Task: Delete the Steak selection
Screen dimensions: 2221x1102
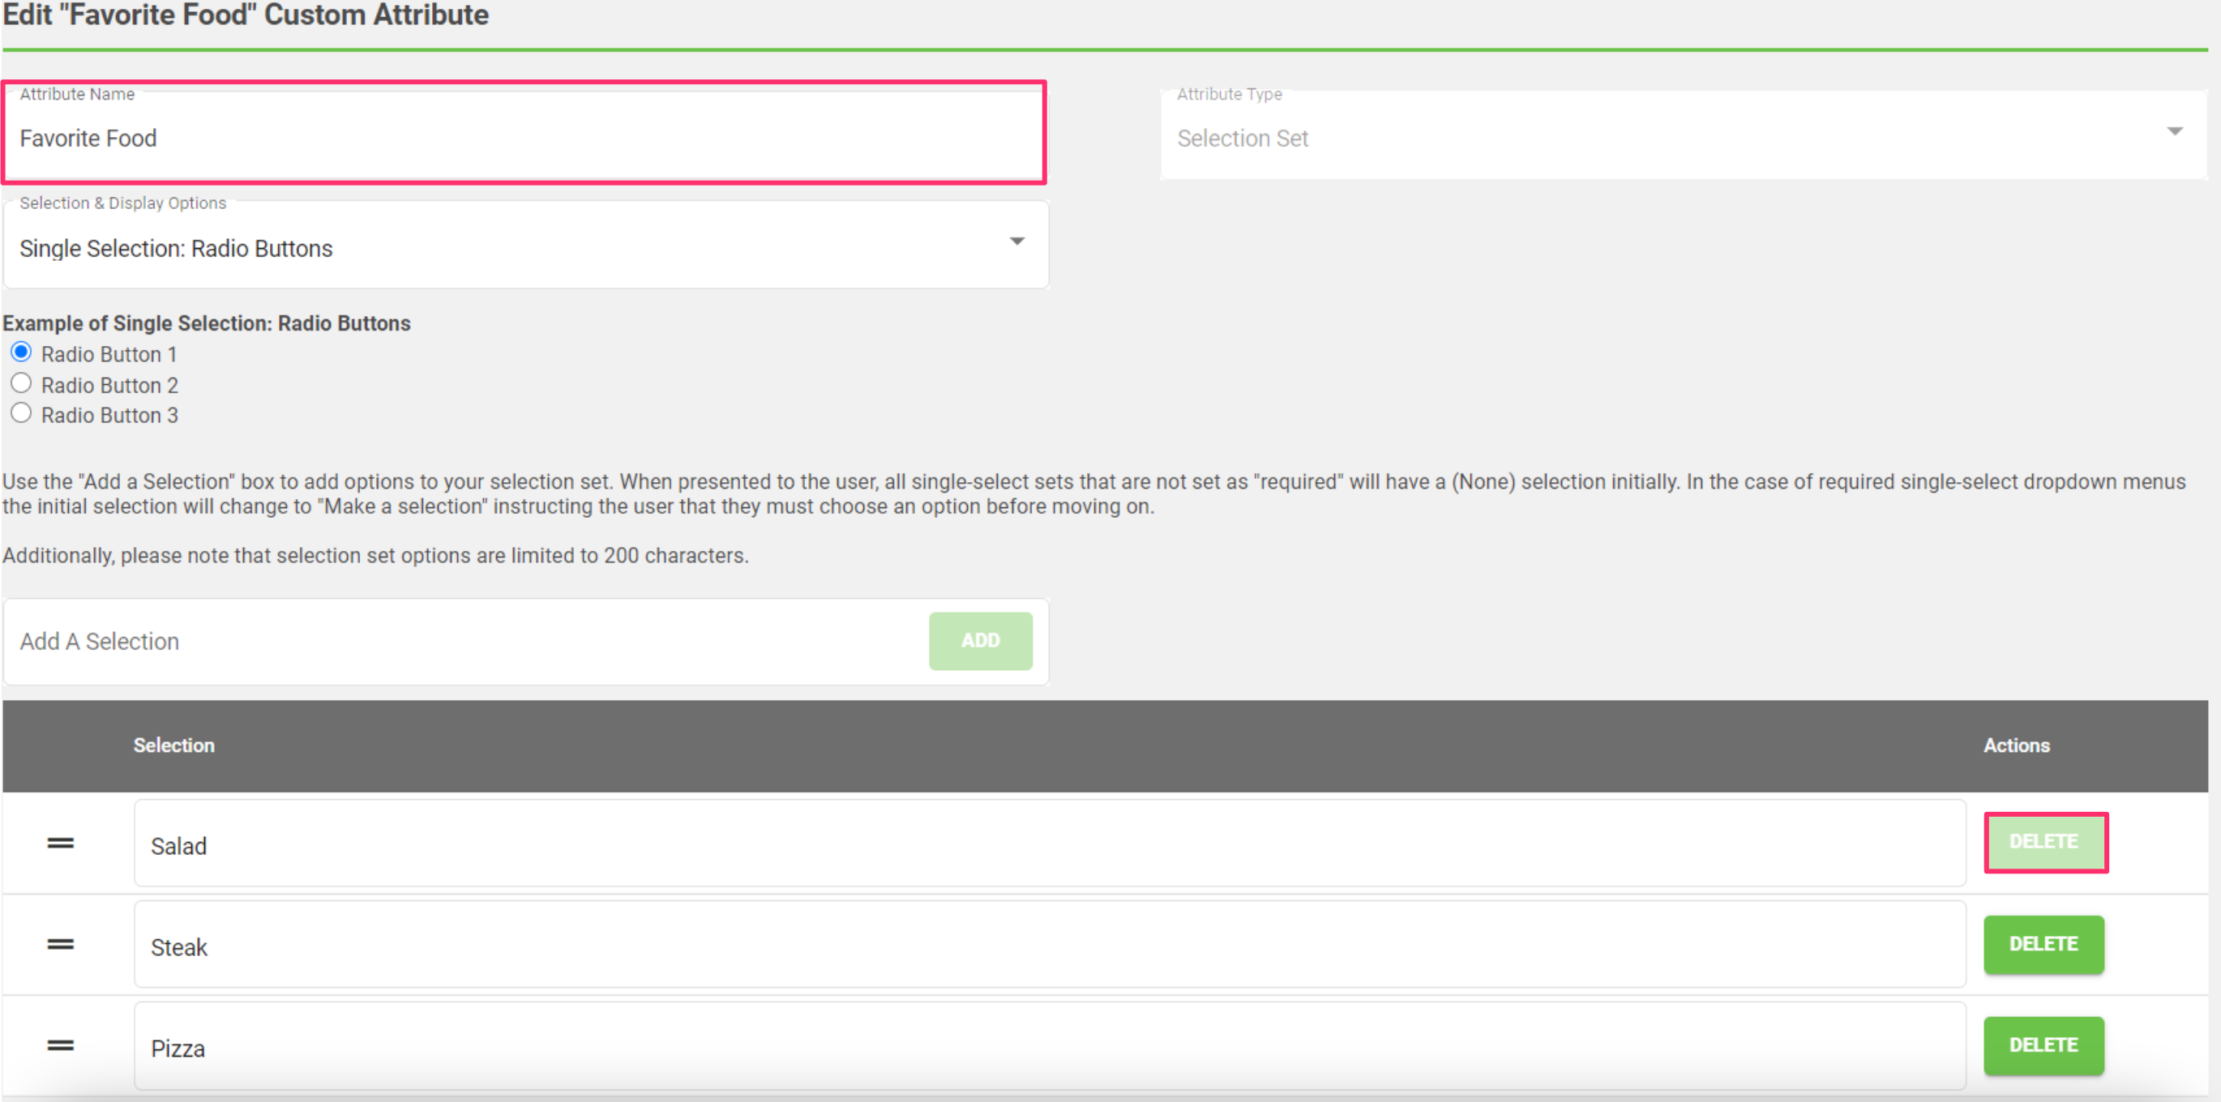Action: coord(2043,944)
